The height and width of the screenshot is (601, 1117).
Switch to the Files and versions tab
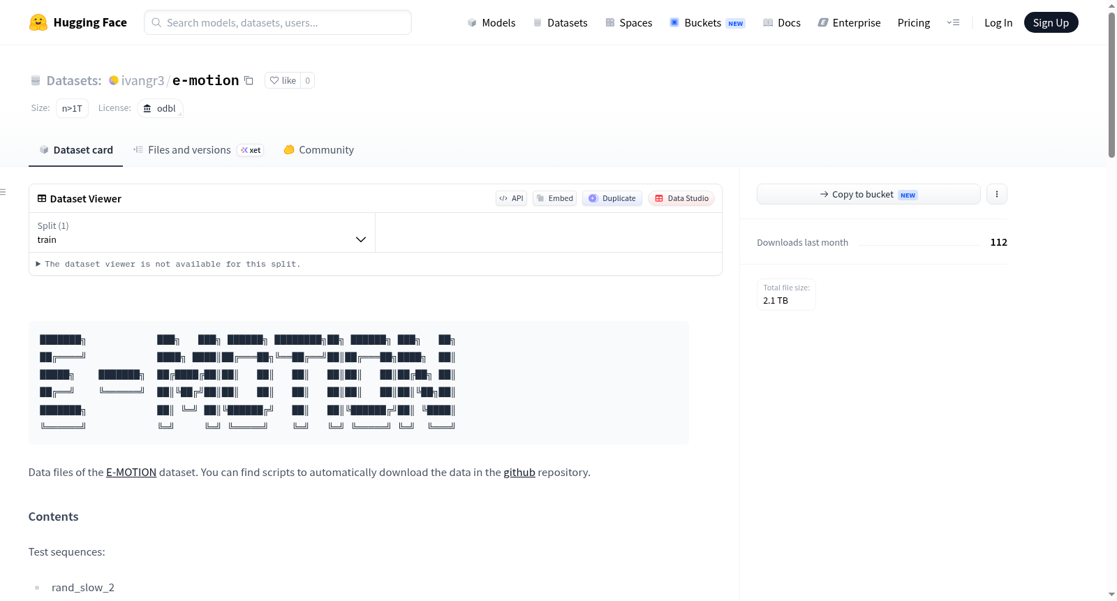[x=198, y=150]
